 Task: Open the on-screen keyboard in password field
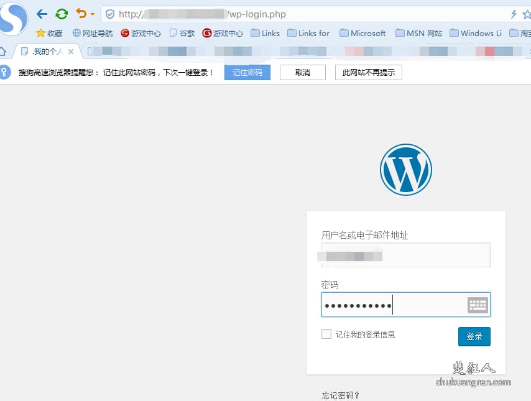[478, 304]
